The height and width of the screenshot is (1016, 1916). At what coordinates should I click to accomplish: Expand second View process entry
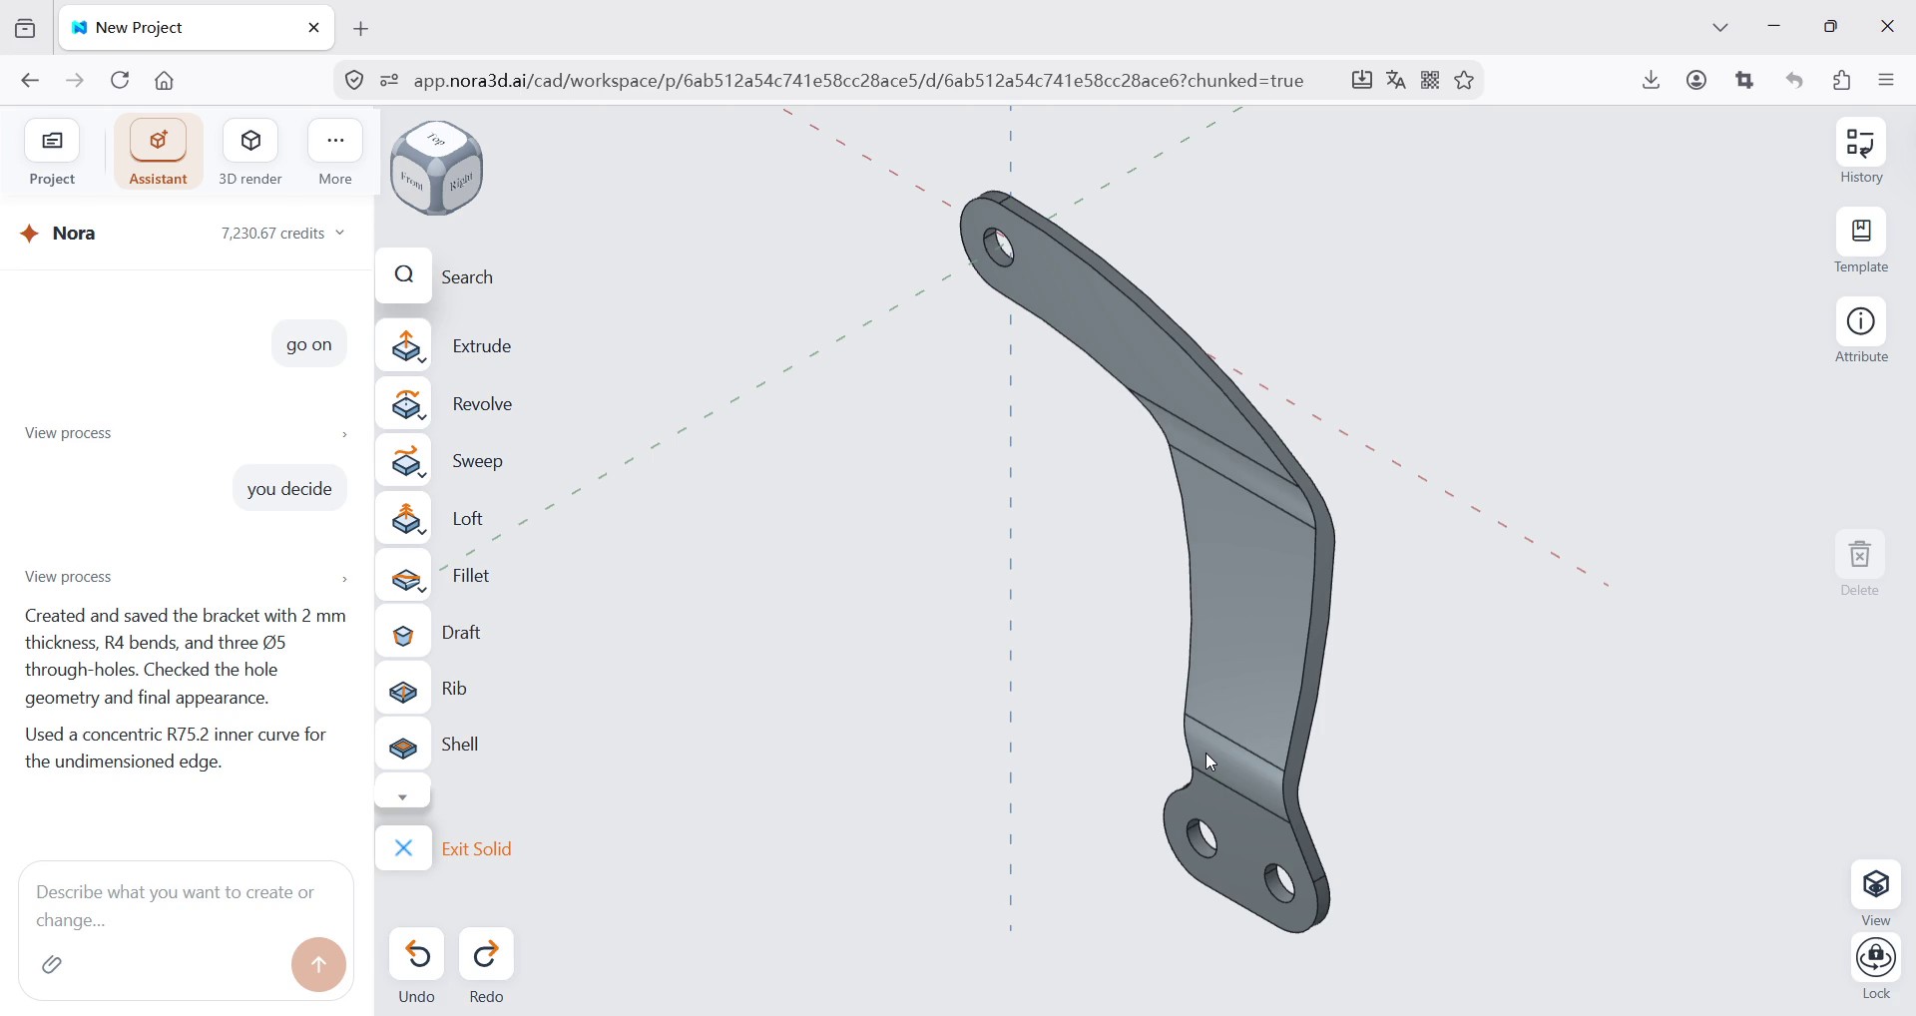point(187,578)
